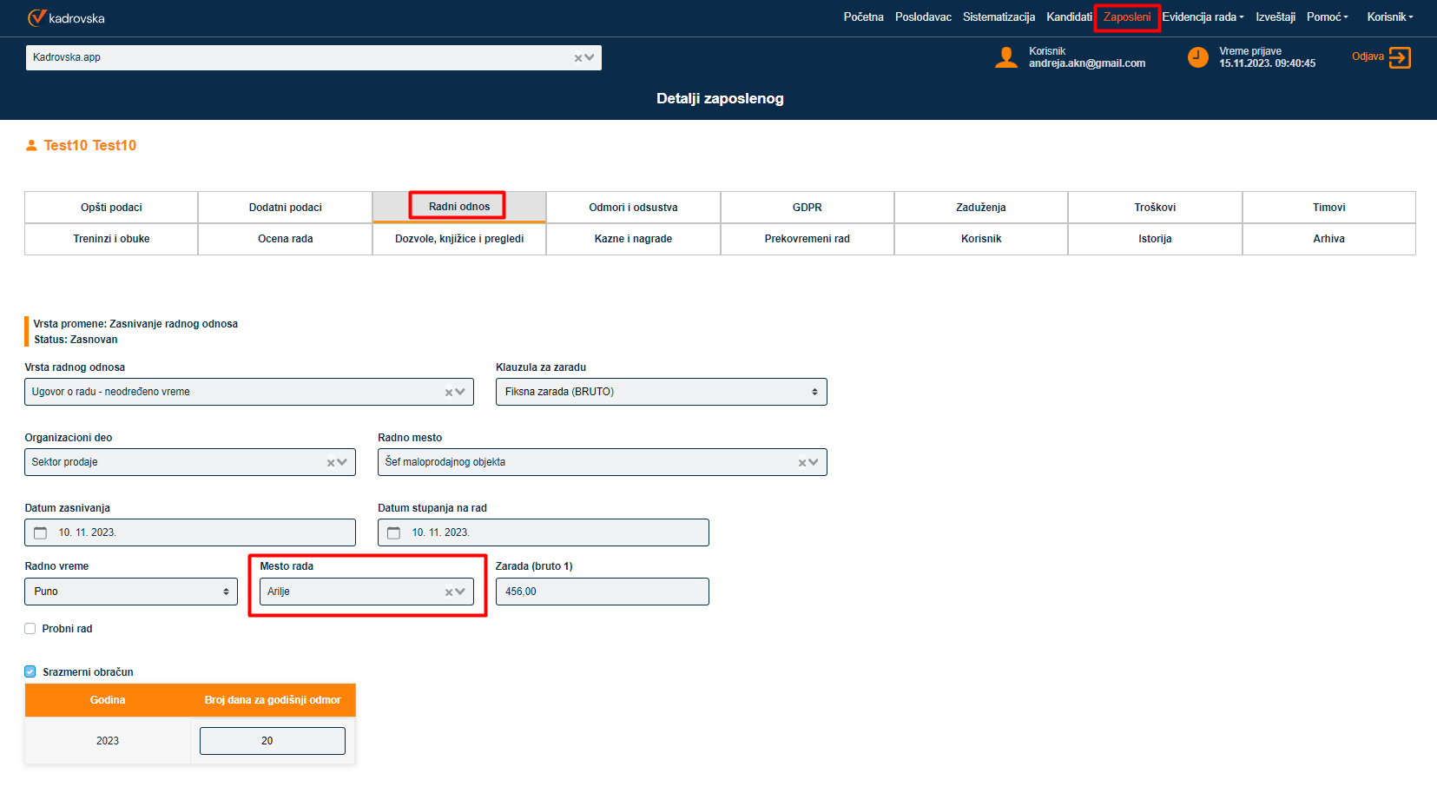Open the Kandidati navigation link
Image resolution: width=1437 pixels, height=787 pixels.
[x=1069, y=17]
